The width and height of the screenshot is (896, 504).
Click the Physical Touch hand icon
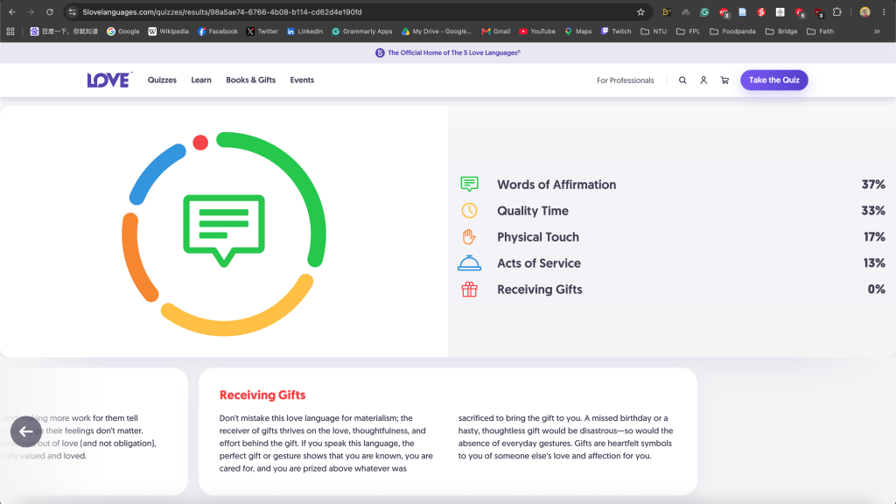pos(469,236)
